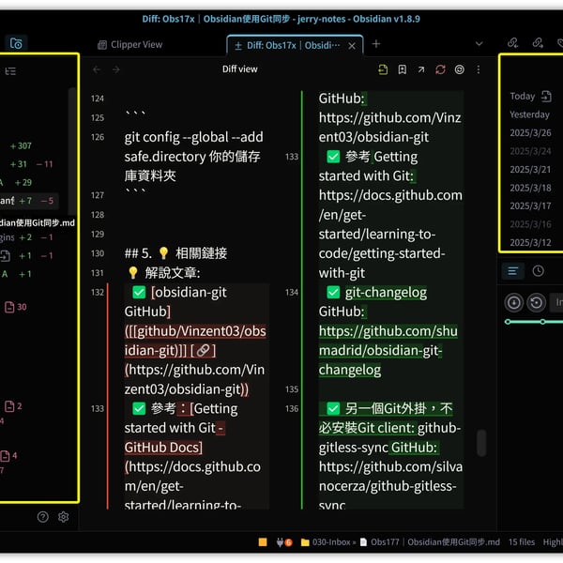The height and width of the screenshot is (563, 563).
Task: Click the file icon next to Today
Action: coord(546,97)
